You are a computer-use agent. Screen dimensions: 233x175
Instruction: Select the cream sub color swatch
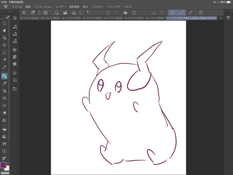pyautogui.click(x=7, y=168)
